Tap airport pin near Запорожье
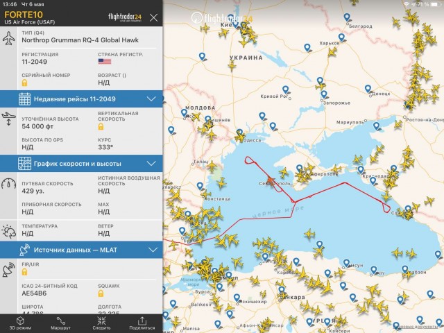The image size is (444, 333). (x=324, y=94)
